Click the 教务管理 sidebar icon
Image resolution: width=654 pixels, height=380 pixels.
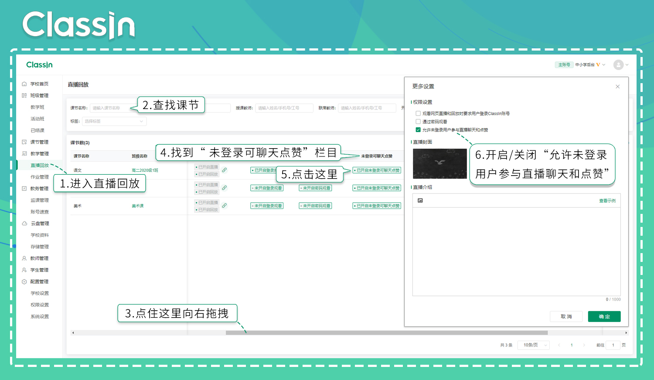pyautogui.click(x=24, y=189)
